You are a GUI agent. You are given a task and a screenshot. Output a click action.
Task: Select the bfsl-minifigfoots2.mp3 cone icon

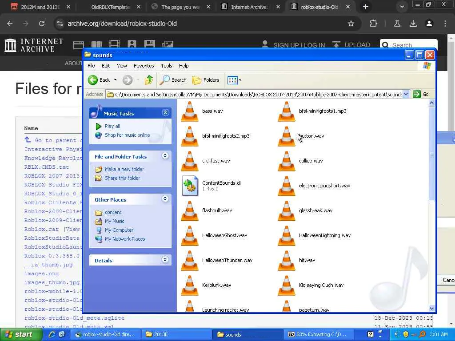pos(189,136)
